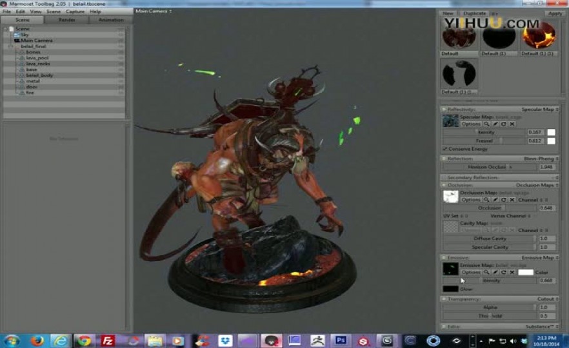Reload the Occlusion Map texture
569x348 pixels.
click(504, 200)
